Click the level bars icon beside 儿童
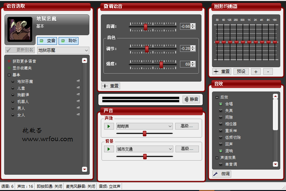The height and width of the screenshot is (191, 286). (x=78, y=88)
